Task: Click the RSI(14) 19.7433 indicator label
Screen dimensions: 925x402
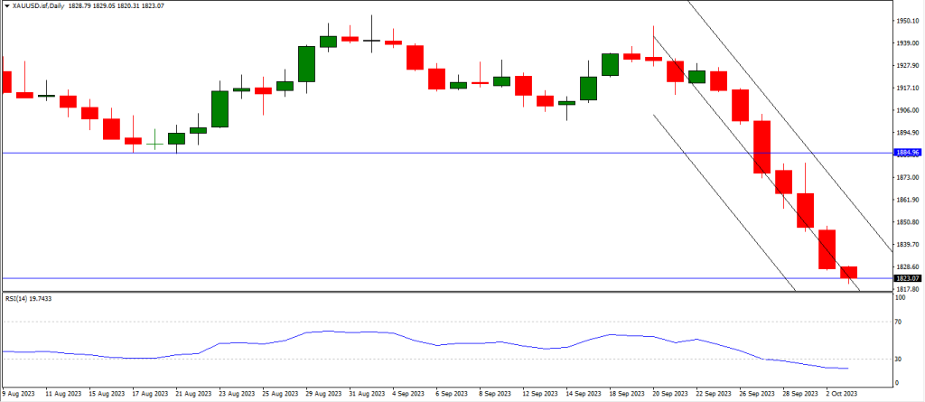Action: coord(31,297)
